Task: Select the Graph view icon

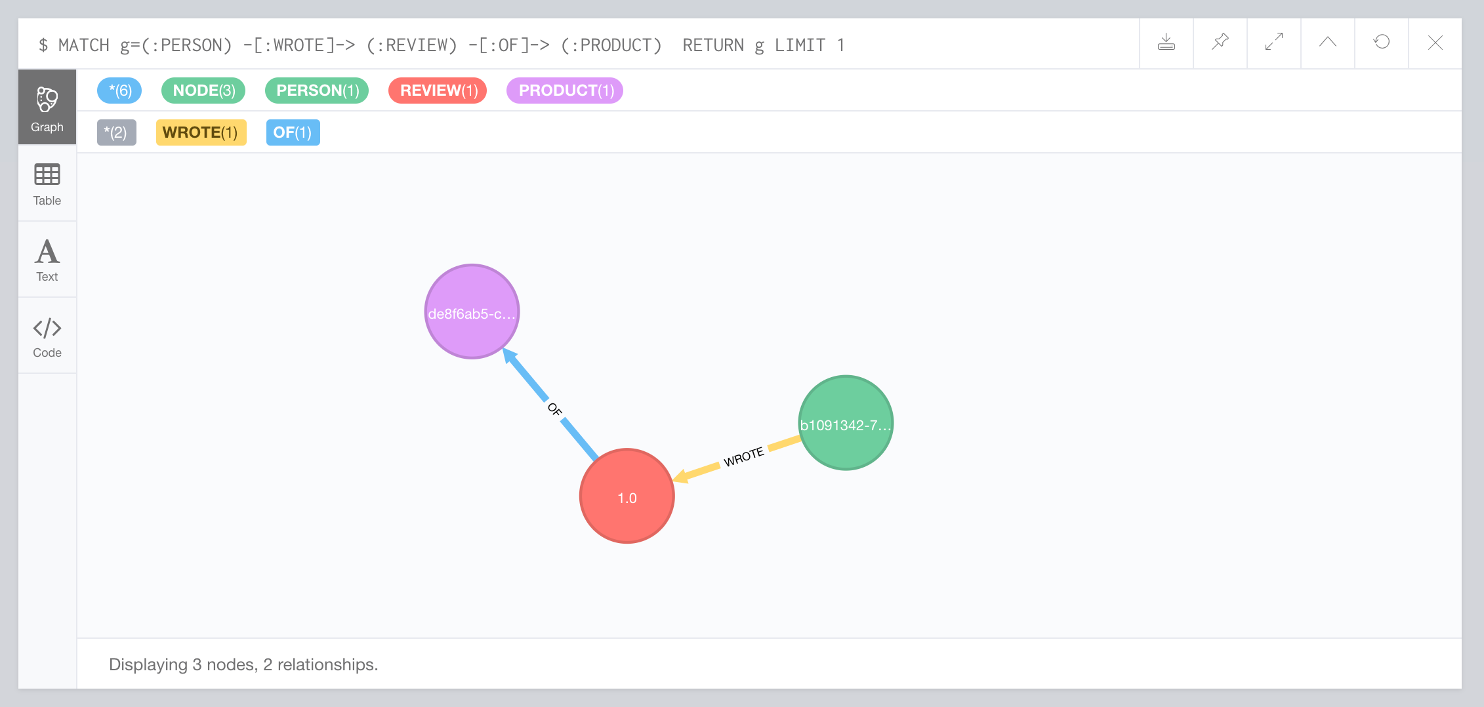Action: coord(47,106)
